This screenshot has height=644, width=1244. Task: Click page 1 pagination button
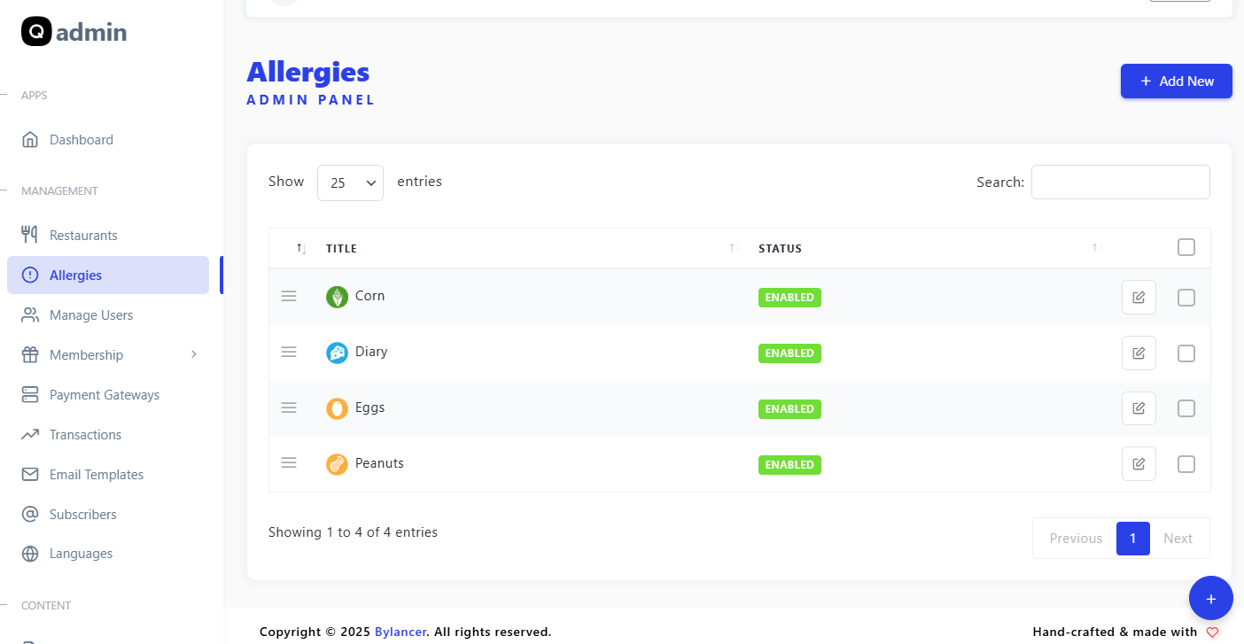coord(1132,539)
